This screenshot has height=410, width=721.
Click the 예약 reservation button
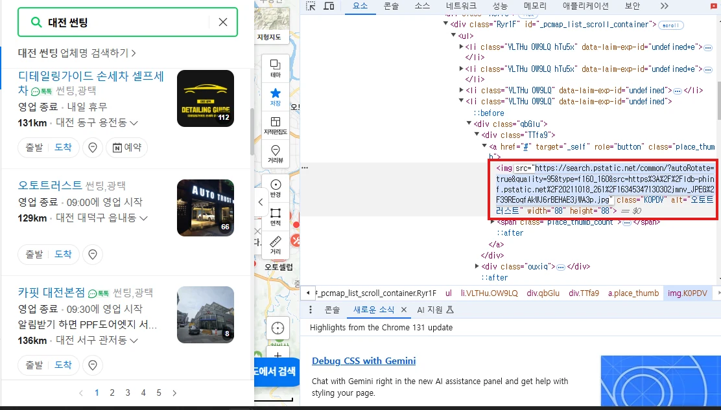(x=127, y=148)
